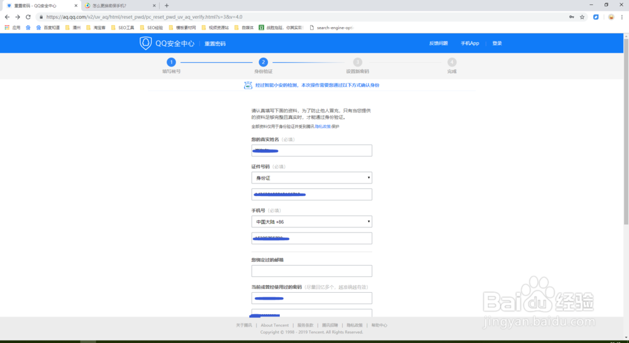Image resolution: width=629 pixels, height=343 pixels.
Task: Open the saved password key icon
Action: click(572, 17)
